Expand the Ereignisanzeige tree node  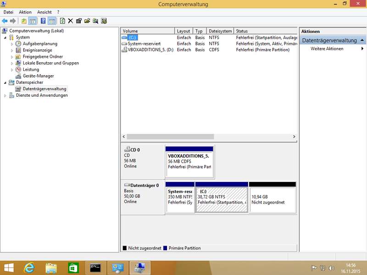[12, 50]
